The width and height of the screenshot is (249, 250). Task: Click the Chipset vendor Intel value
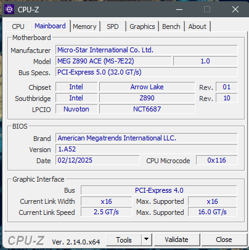(76, 87)
